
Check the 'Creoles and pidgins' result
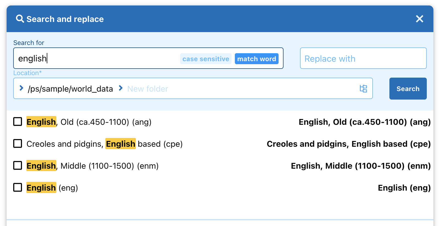18,143
